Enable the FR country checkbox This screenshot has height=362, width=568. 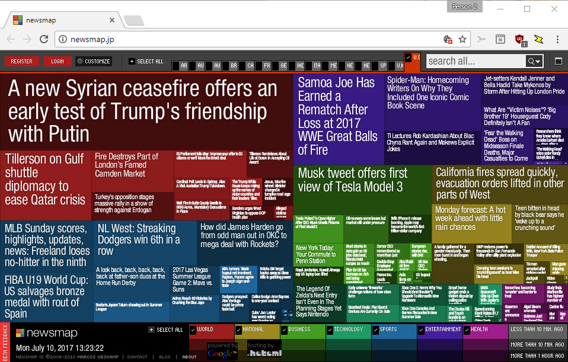click(x=259, y=66)
